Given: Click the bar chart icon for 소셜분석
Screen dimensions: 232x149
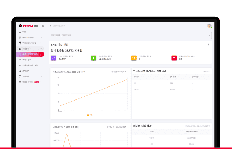Looking at the screenshot, I should pos(20,48).
